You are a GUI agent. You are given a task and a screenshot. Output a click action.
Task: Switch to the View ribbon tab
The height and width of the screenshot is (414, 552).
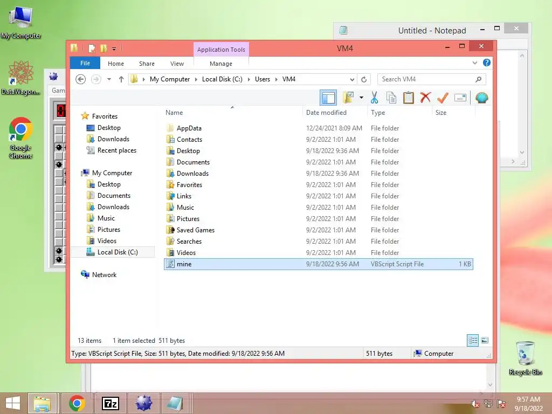(x=177, y=64)
